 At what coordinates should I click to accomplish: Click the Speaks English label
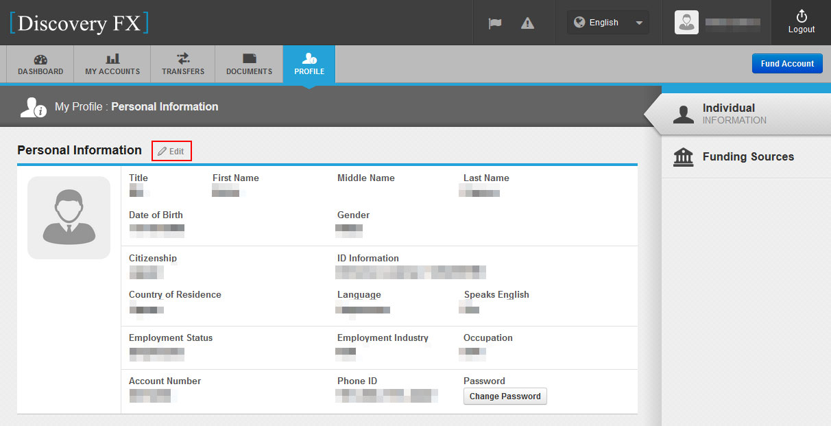496,294
